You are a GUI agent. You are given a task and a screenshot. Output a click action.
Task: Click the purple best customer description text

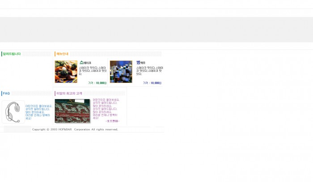pos(106,108)
